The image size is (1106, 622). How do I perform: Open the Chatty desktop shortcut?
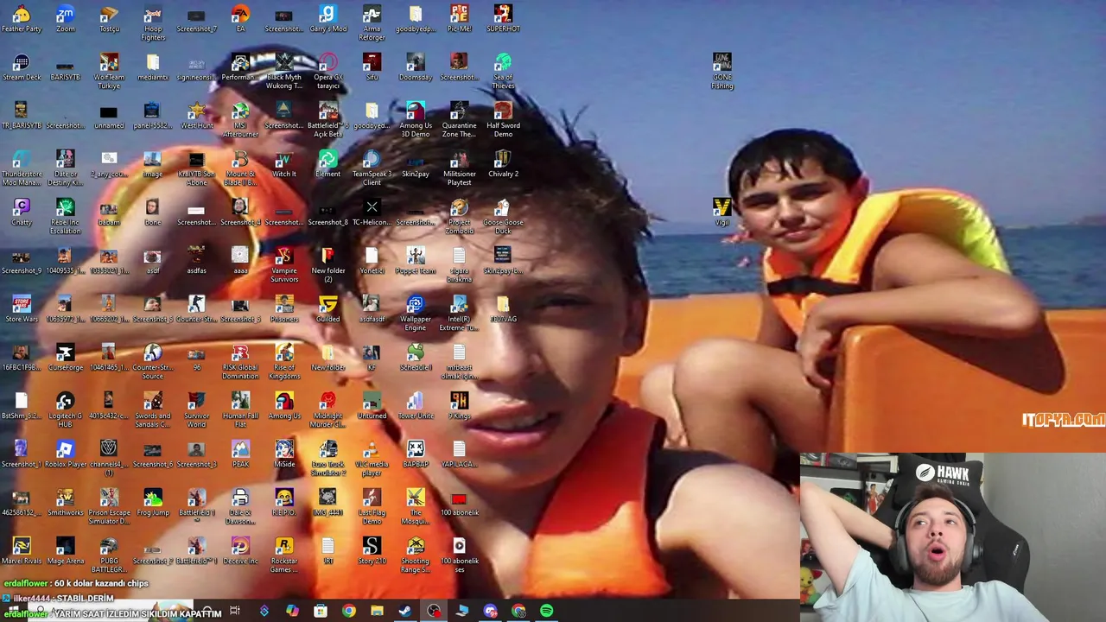pyautogui.click(x=22, y=213)
